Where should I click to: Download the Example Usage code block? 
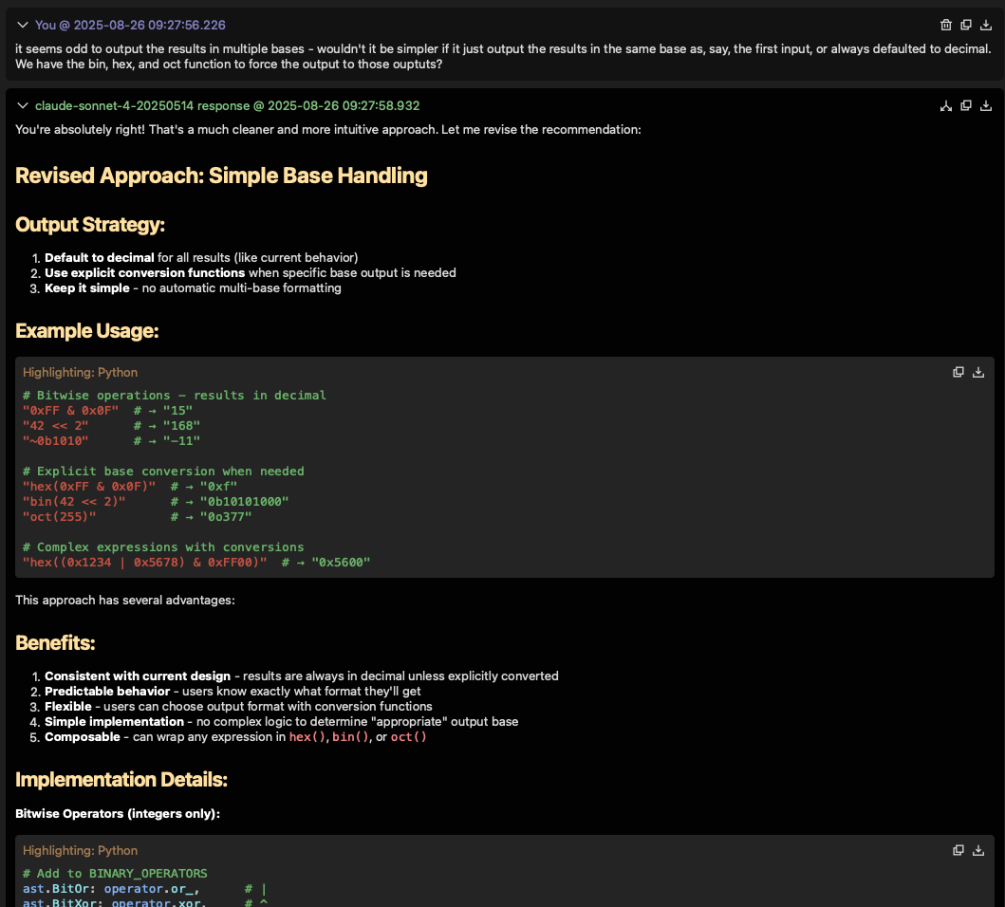tap(978, 372)
